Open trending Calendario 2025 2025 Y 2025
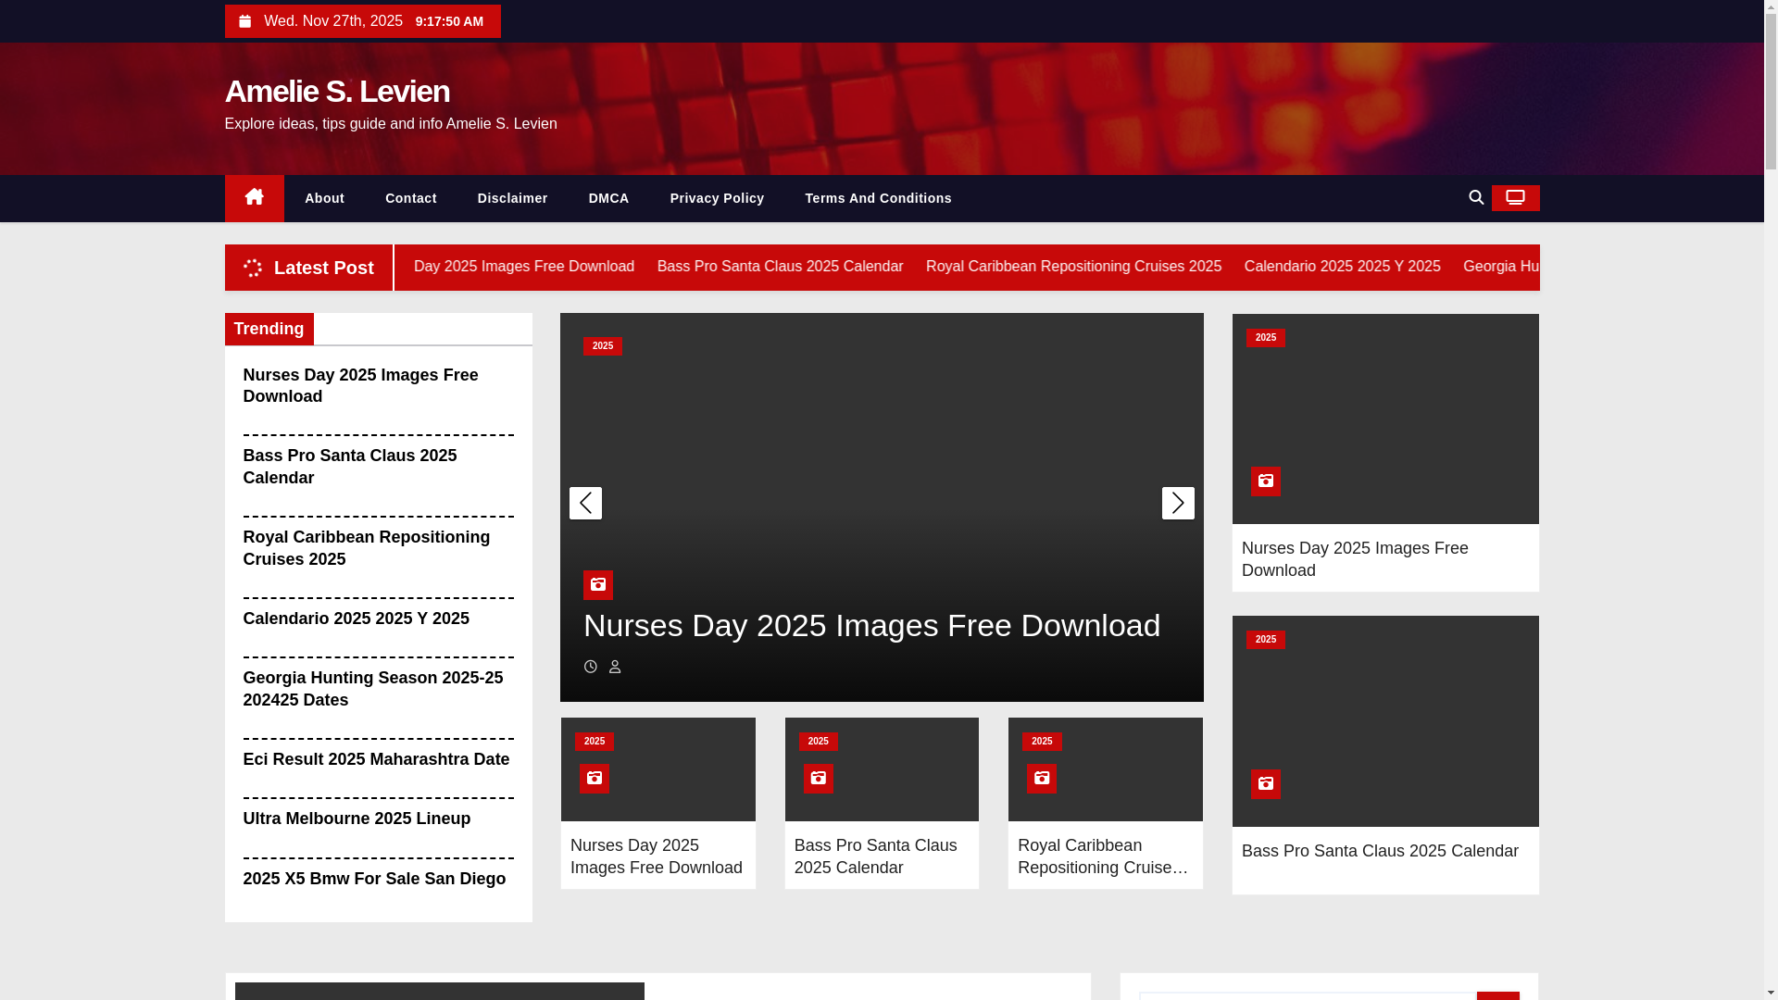This screenshot has width=1778, height=1000. click(x=357, y=619)
